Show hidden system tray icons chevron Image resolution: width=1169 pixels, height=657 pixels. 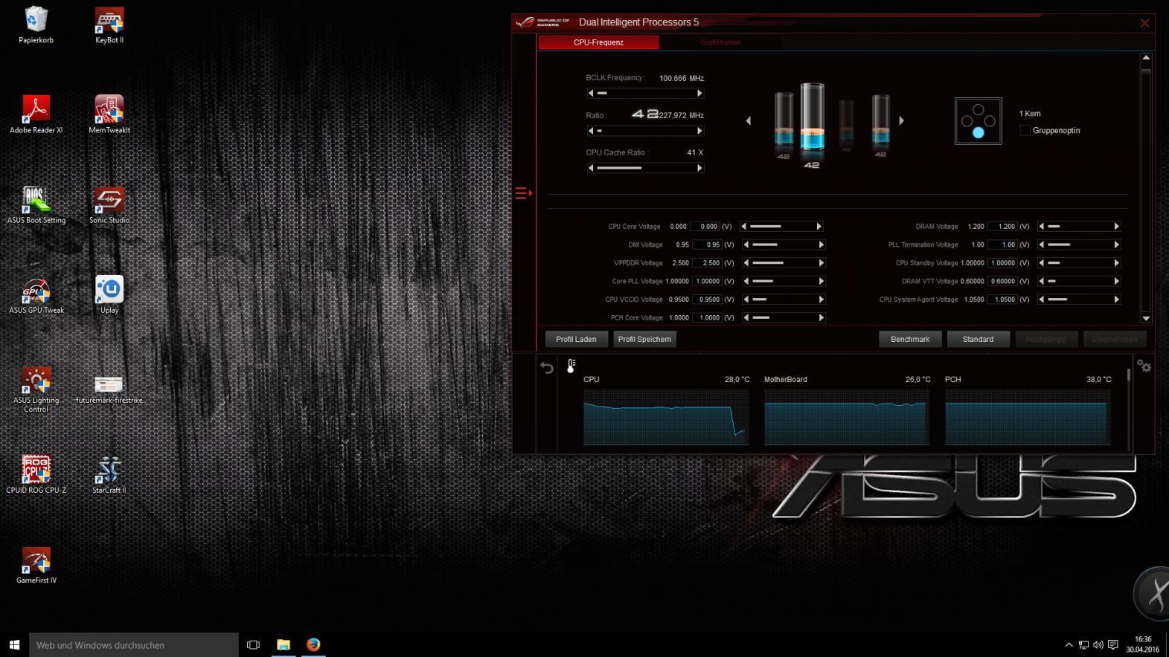point(1069,645)
